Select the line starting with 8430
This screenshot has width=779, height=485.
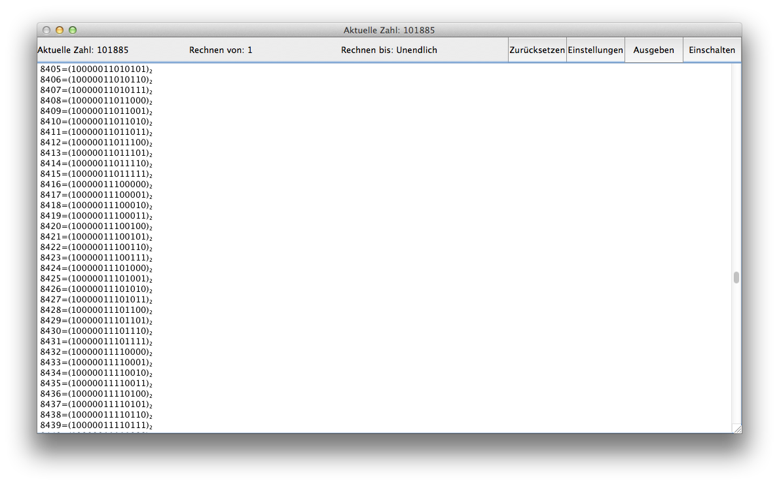click(x=96, y=331)
